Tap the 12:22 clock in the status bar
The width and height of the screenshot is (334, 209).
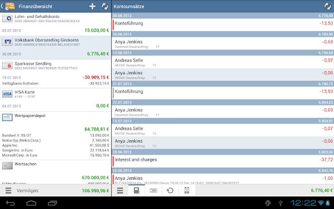coord(304,203)
